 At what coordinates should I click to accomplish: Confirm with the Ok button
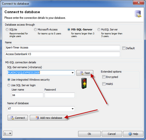coord(89,134)
